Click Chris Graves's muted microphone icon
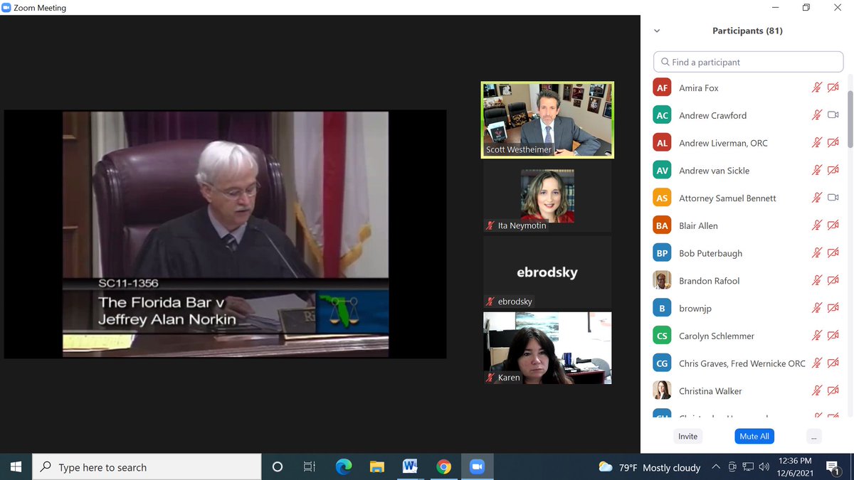This screenshot has width=854, height=480. tap(817, 363)
